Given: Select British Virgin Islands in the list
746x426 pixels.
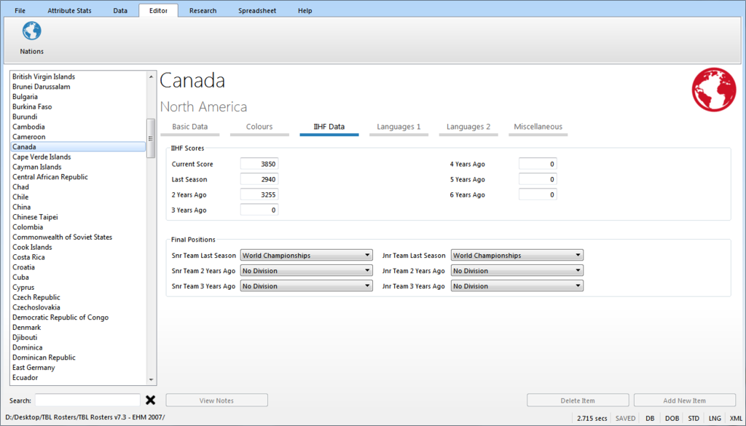Looking at the screenshot, I should [x=78, y=76].
